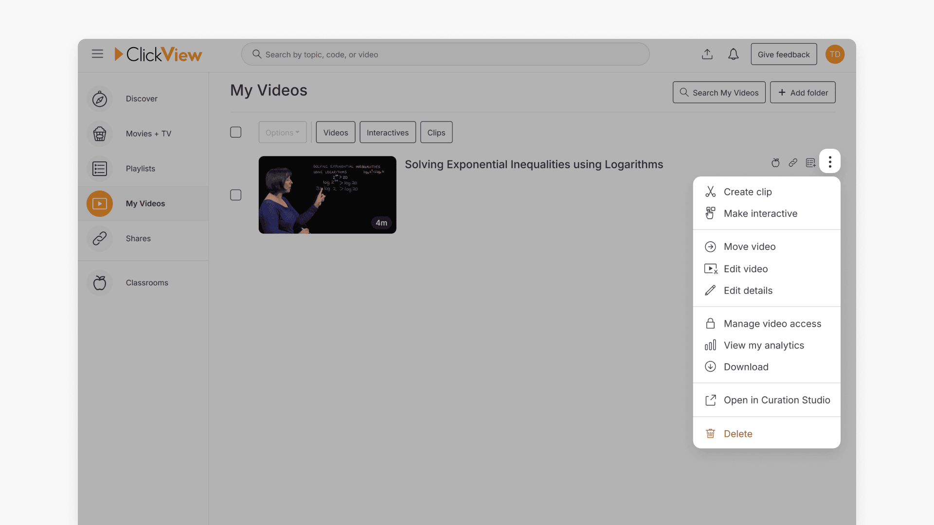
Task: Choose Create clip from the menu
Action: tap(748, 192)
